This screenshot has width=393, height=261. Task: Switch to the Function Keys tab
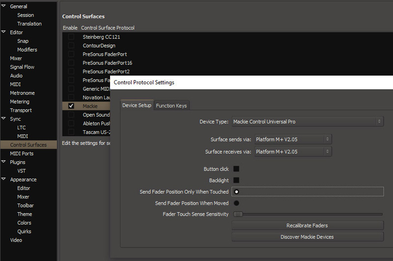point(171,106)
